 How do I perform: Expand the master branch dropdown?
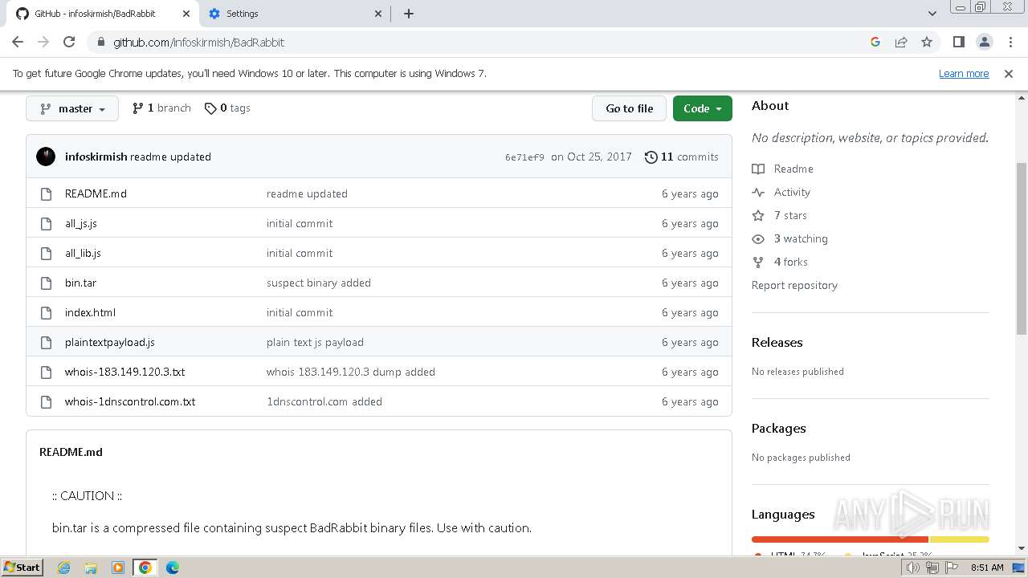(72, 108)
